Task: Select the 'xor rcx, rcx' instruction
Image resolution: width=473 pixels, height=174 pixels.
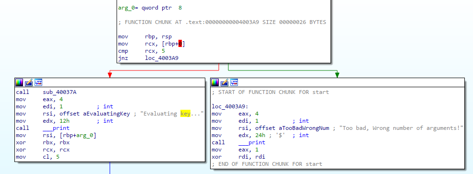Action: coord(43,150)
